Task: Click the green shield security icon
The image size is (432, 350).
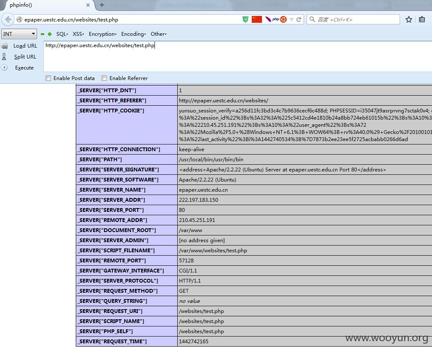Action: 245,19
